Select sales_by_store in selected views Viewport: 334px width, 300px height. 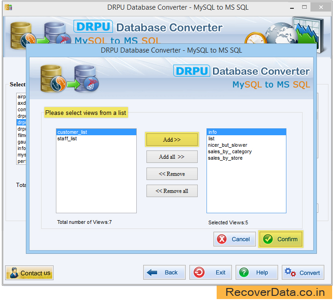pos(246,158)
